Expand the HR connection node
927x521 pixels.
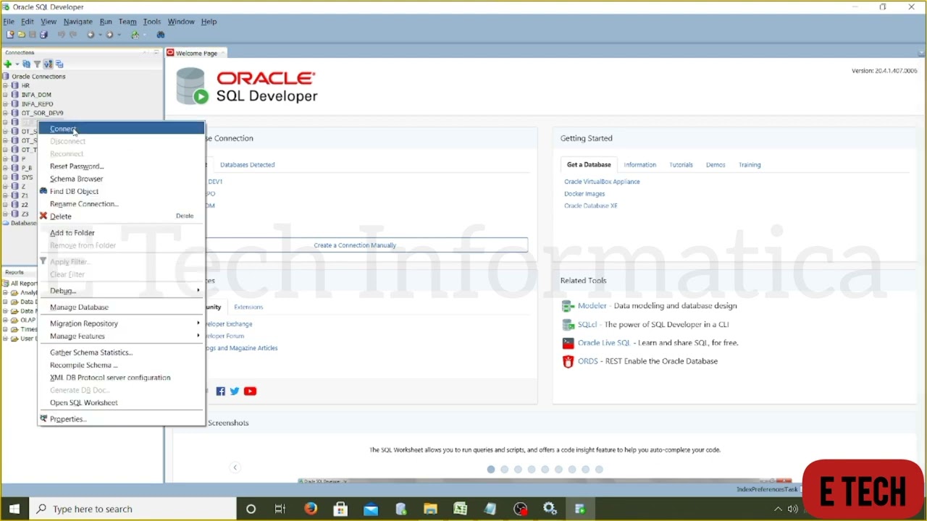click(x=5, y=85)
